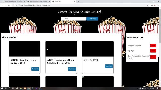Open the network icon in system tray
The image size is (161, 90).
click(x=145, y=88)
